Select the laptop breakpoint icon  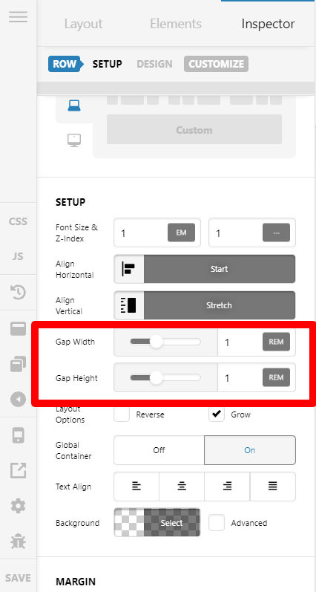coord(74,105)
